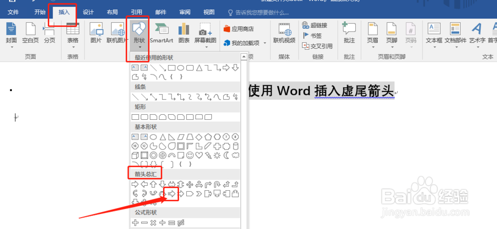This screenshot has height=229, width=497.
Task: Pick the lightning bolt shape
Action: pos(208,155)
